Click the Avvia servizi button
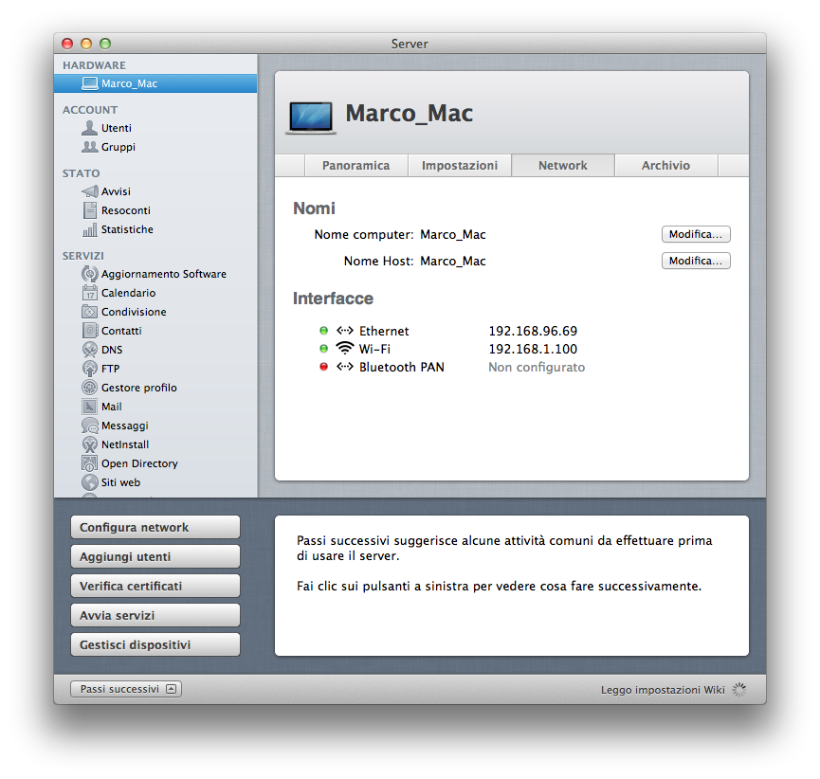The width and height of the screenshot is (820, 779). [x=155, y=615]
